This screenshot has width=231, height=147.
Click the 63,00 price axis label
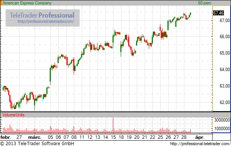[x=225, y=86]
